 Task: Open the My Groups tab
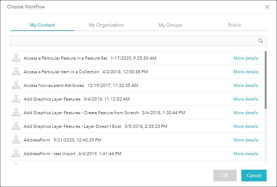click(x=170, y=25)
